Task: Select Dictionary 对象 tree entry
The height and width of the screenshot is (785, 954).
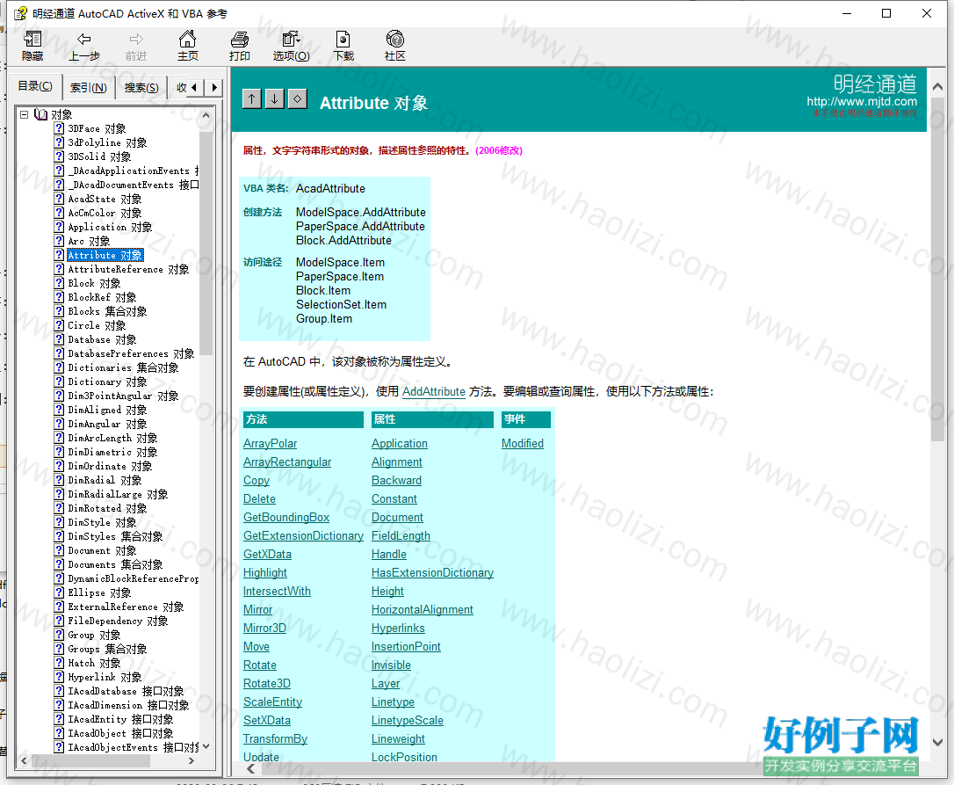Action: 107,382
